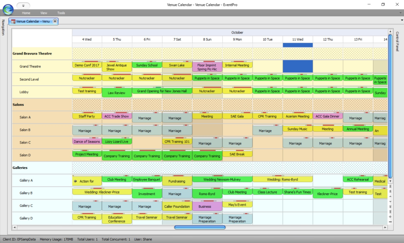Viewport: 404px width, 243px height.
Task: Click the vertical scrollbar down arrow
Action: (x=391, y=181)
